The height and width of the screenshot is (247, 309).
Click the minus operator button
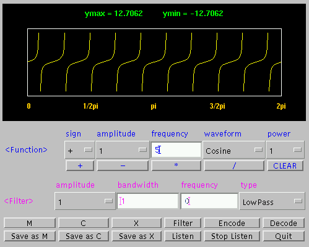[123, 165]
